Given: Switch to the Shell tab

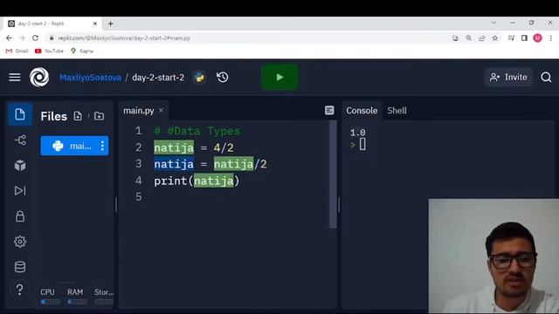Looking at the screenshot, I should pyautogui.click(x=397, y=111).
